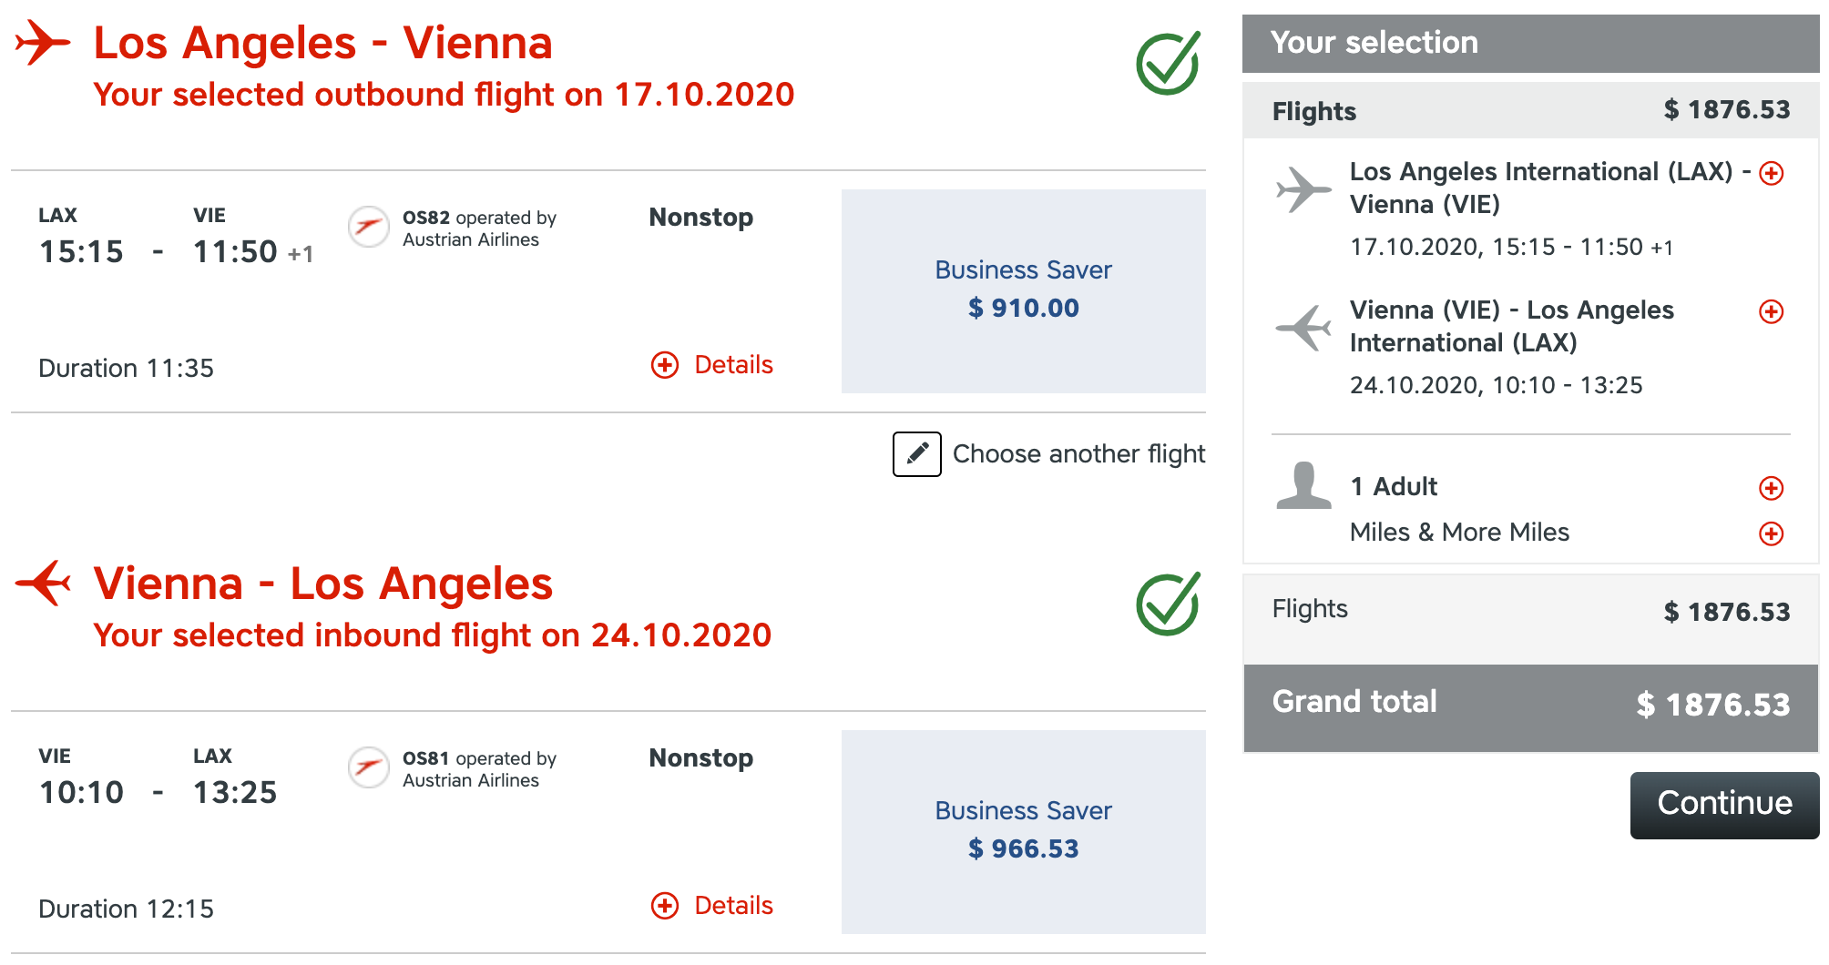This screenshot has height=965, width=1829.
Task: Click green checkmark for outbound flight
Action: 1167,63
